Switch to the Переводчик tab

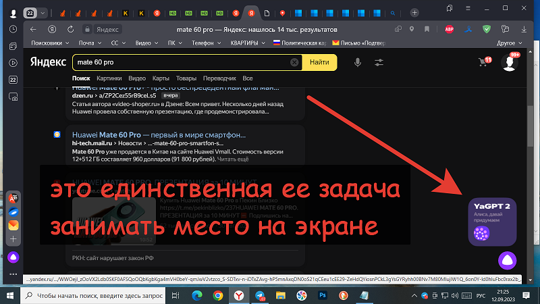coord(219,78)
